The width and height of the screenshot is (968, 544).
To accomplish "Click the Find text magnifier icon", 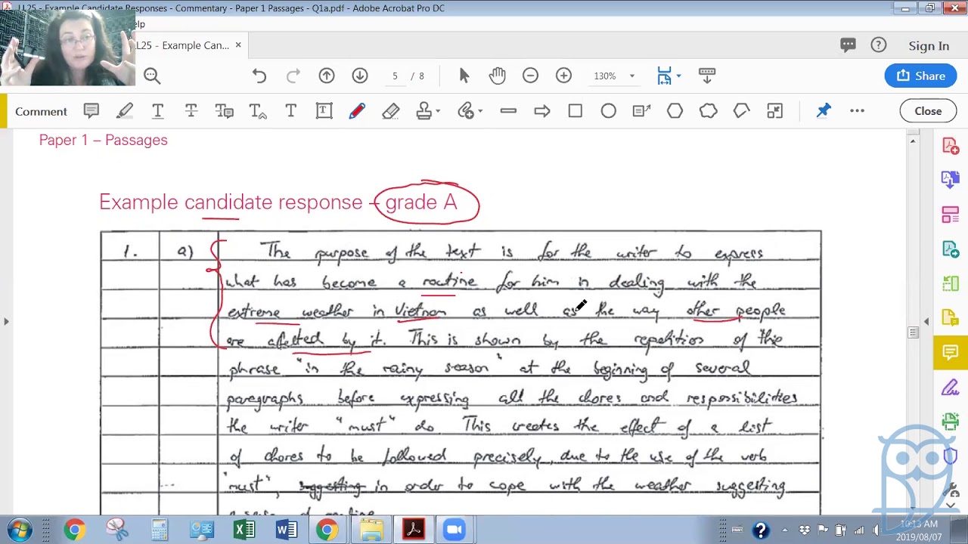I will point(152,76).
